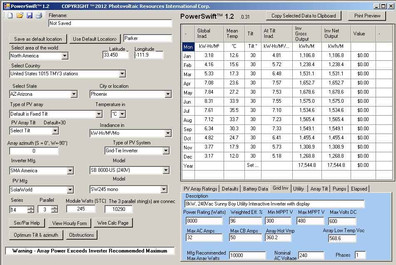This screenshot has width=396, height=265.
Task: Switch to the Battery Data tab
Action: click(255, 189)
